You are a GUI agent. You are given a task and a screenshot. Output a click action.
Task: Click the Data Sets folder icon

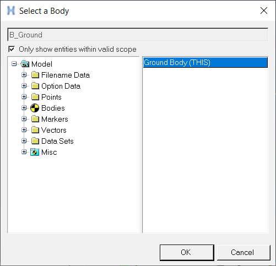click(x=35, y=141)
